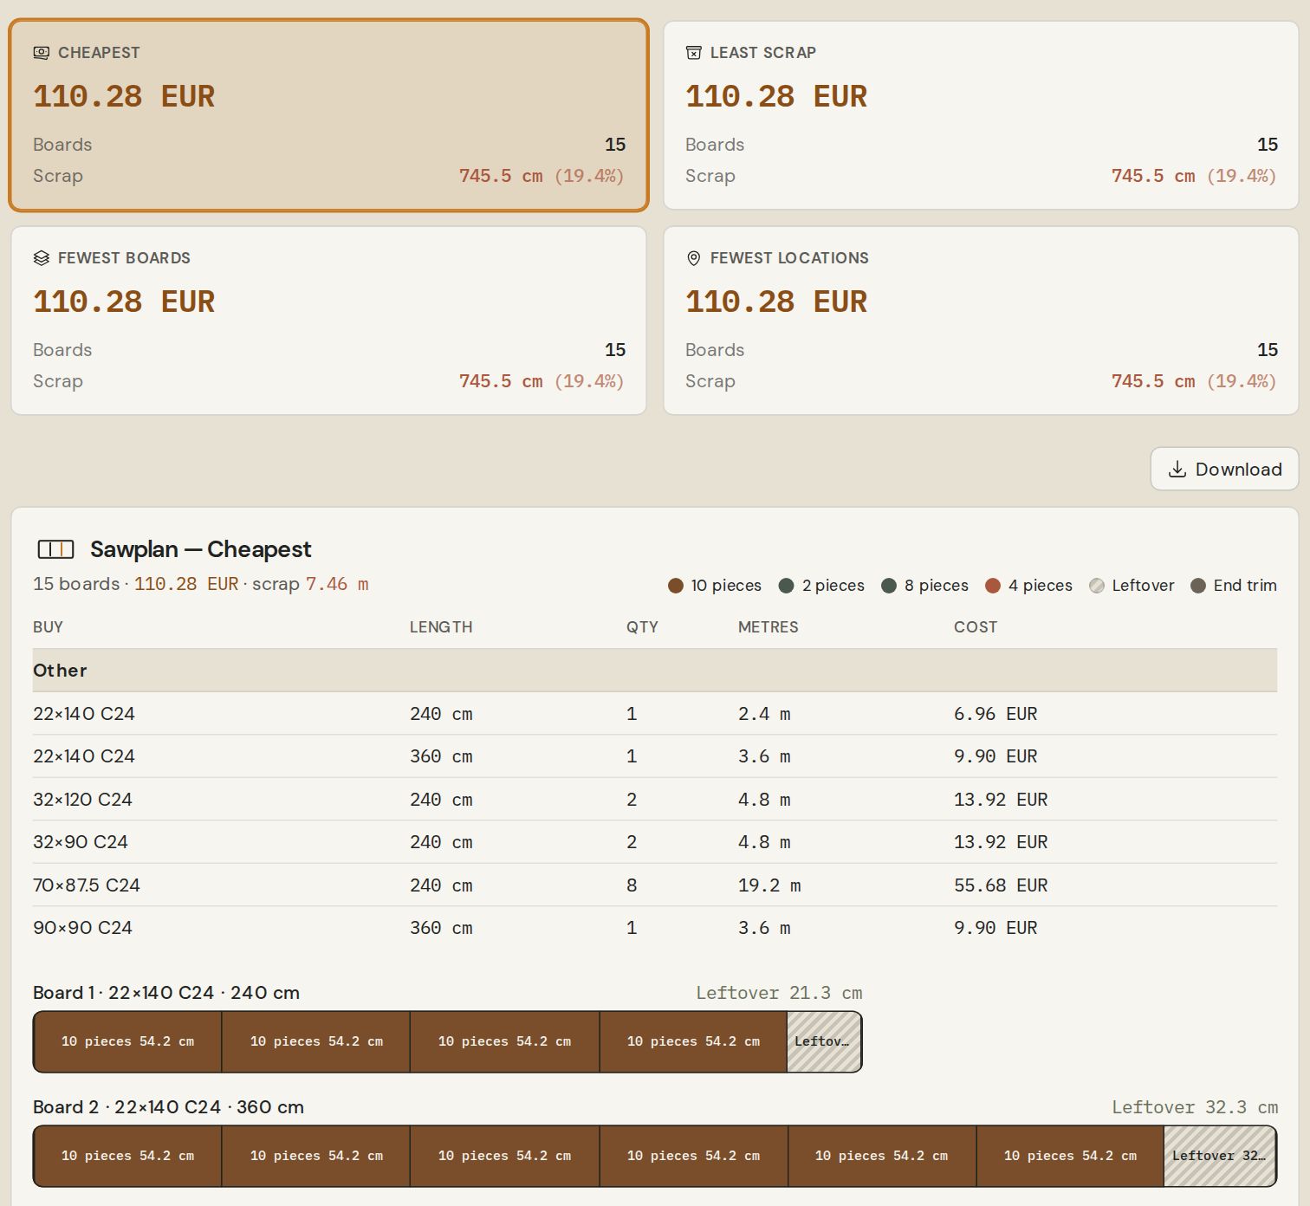Click the 2.4 m metres cell
The image size is (1310, 1206).
764,714
